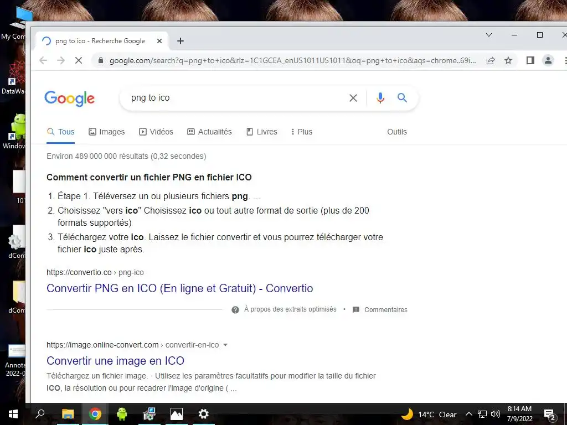This screenshot has width=567, height=425.
Task: Open the Outils search tools
Action: [x=396, y=132]
